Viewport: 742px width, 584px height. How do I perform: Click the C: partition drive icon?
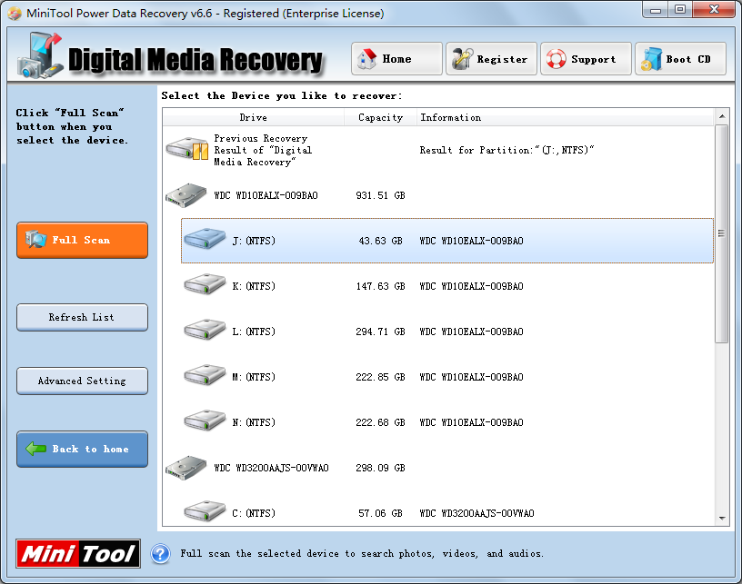205,510
